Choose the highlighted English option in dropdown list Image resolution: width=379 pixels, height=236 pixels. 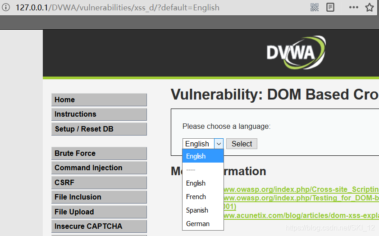203,156
